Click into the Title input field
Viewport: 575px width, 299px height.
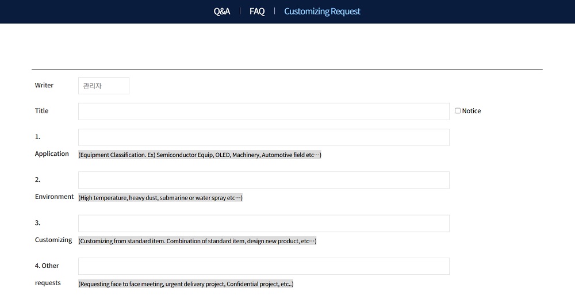pos(264,112)
